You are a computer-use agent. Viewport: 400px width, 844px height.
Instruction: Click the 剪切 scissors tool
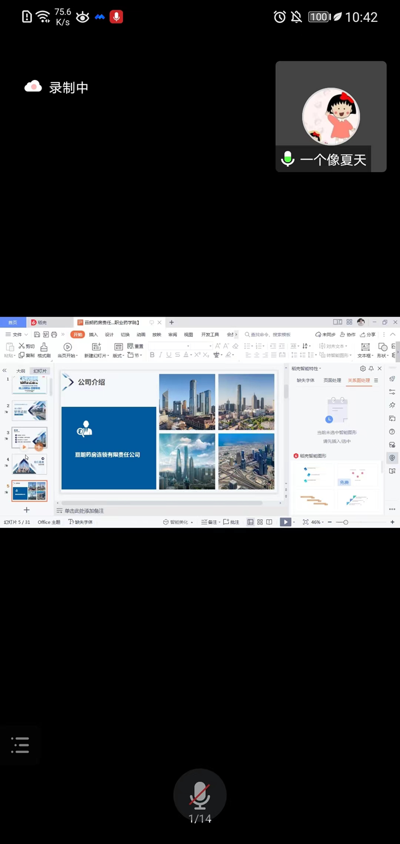[27, 346]
